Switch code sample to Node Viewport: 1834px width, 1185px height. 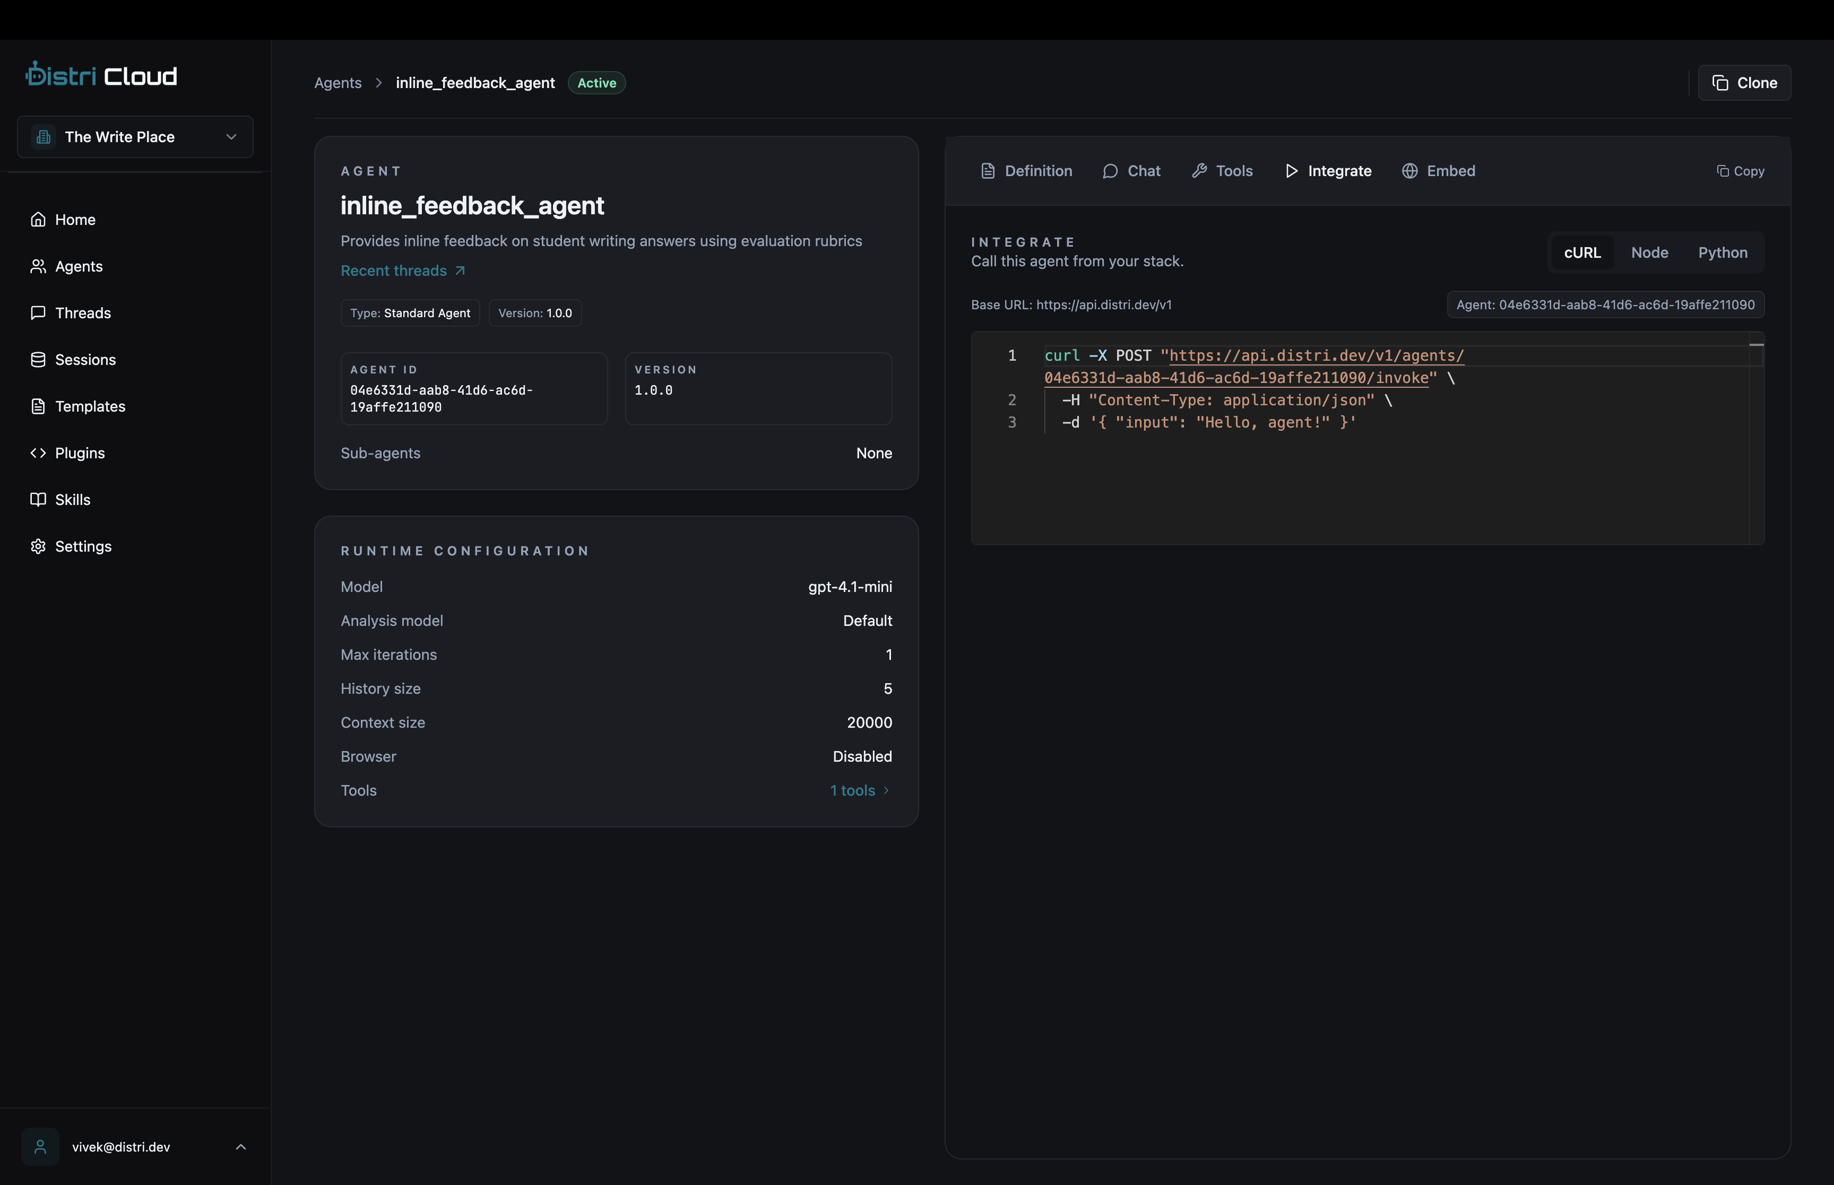click(1649, 252)
